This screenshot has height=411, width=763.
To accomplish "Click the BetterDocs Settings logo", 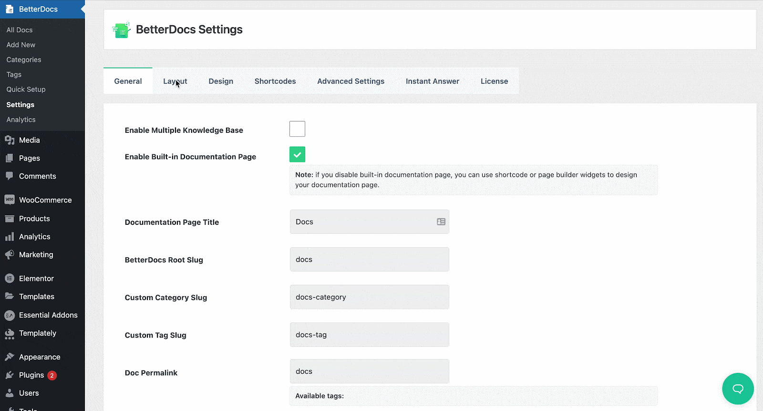I will [121, 30].
